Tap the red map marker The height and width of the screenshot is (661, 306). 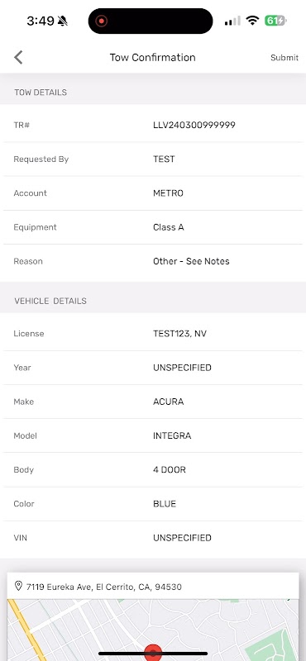pos(153,652)
